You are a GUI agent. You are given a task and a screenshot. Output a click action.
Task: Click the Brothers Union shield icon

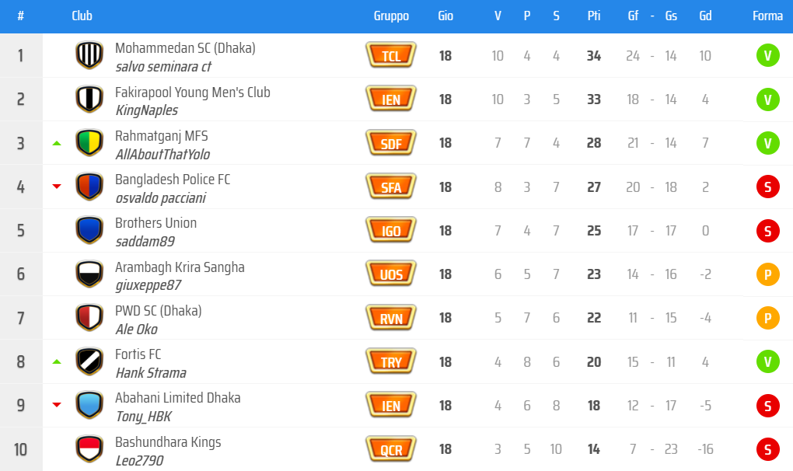[x=90, y=230]
